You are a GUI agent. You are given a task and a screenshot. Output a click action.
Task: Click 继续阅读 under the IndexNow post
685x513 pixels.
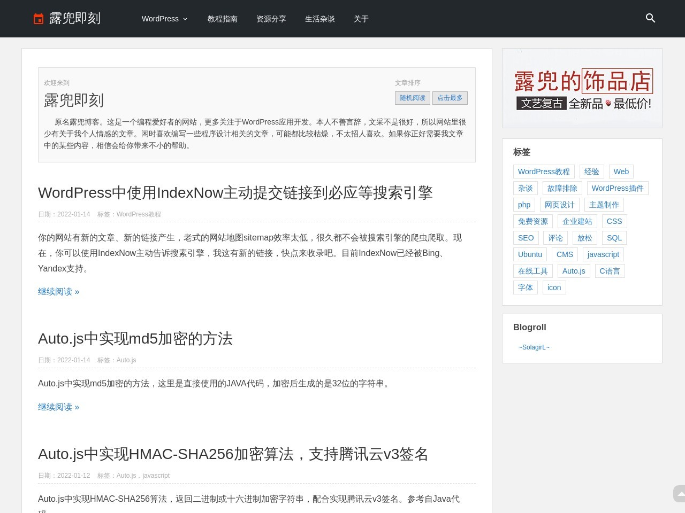58,291
